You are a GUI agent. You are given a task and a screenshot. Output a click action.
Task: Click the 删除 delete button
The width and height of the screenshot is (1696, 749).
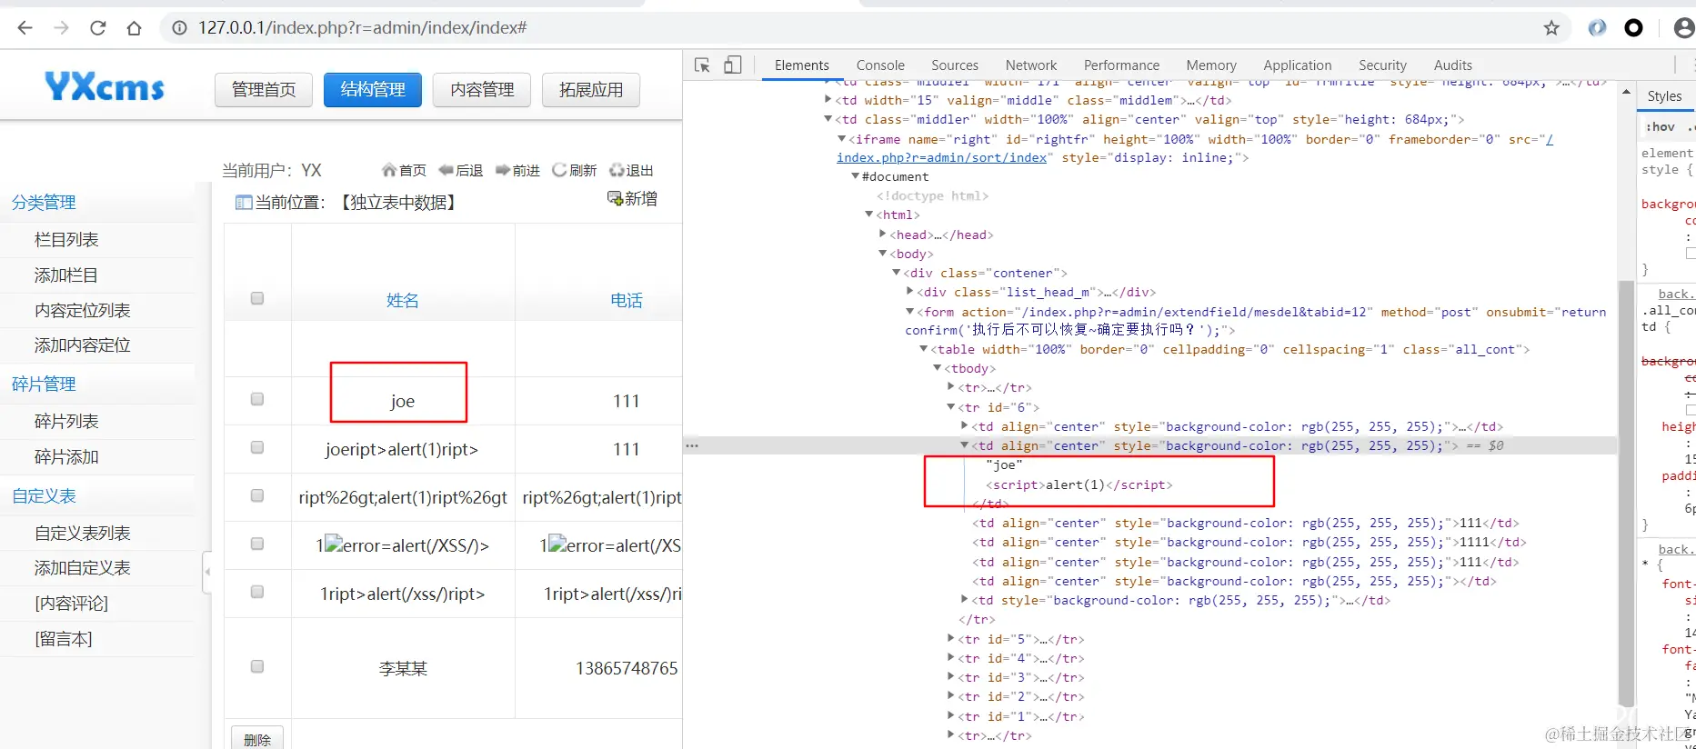(257, 739)
